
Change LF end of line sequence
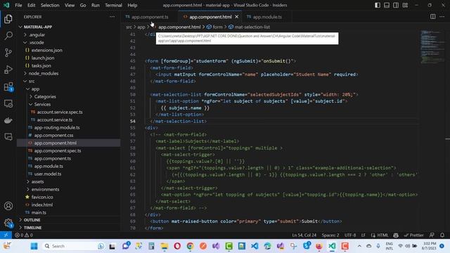tap(364, 235)
